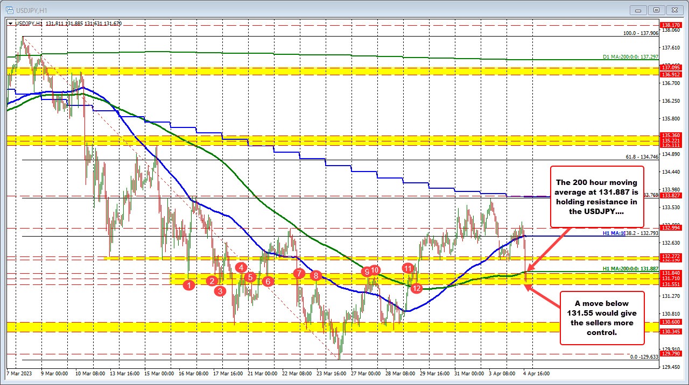Click the triangle next to USDJPY,H1 label
689x385 pixels.
click(10, 24)
